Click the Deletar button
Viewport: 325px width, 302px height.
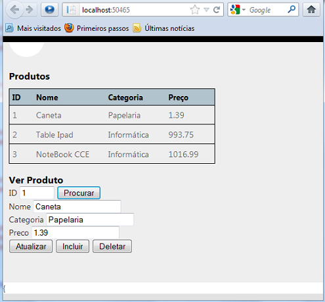pyautogui.click(x=112, y=246)
